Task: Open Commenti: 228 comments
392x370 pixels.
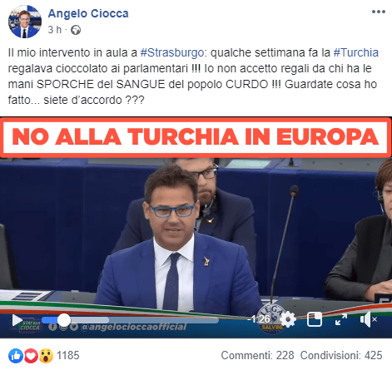Action: tap(257, 355)
